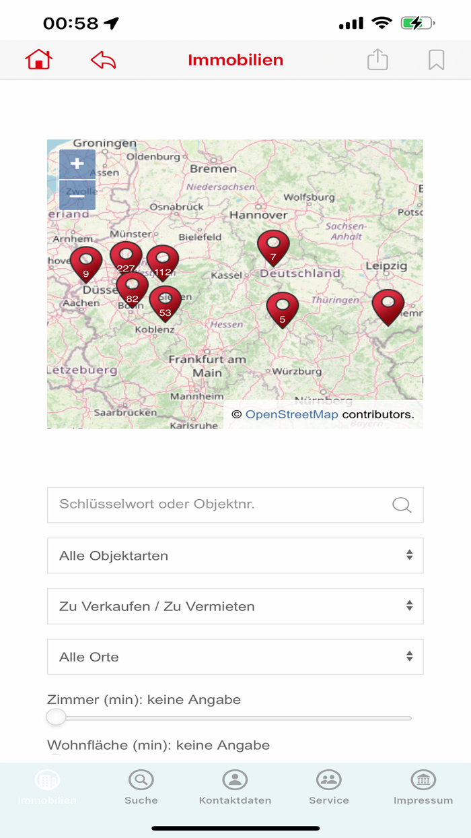This screenshot has width=471, height=838.
Task: Switch to the Suche tab
Action: [x=141, y=788]
